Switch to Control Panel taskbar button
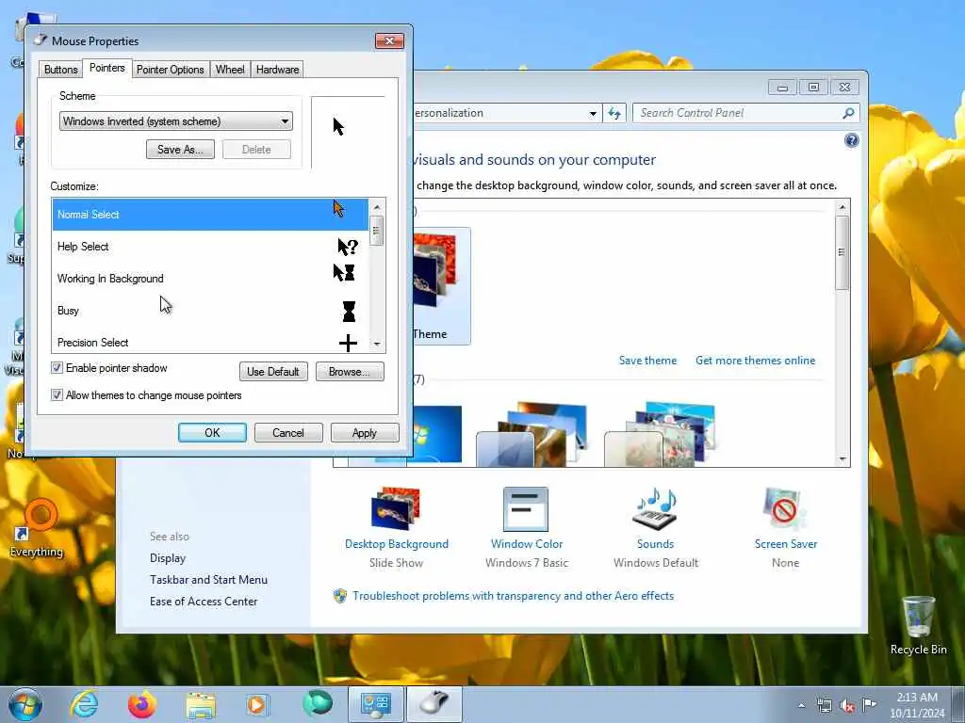The height and width of the screenshot is (723, 965). (376, 704)
